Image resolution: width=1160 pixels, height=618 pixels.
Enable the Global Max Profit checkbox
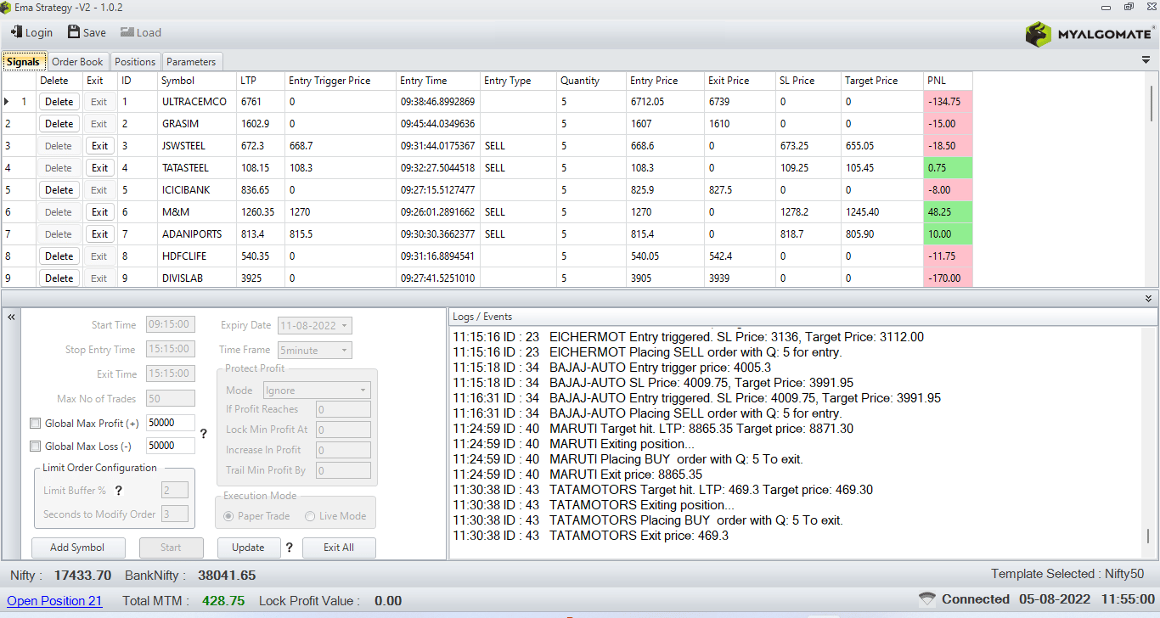[x=36, y=424]
